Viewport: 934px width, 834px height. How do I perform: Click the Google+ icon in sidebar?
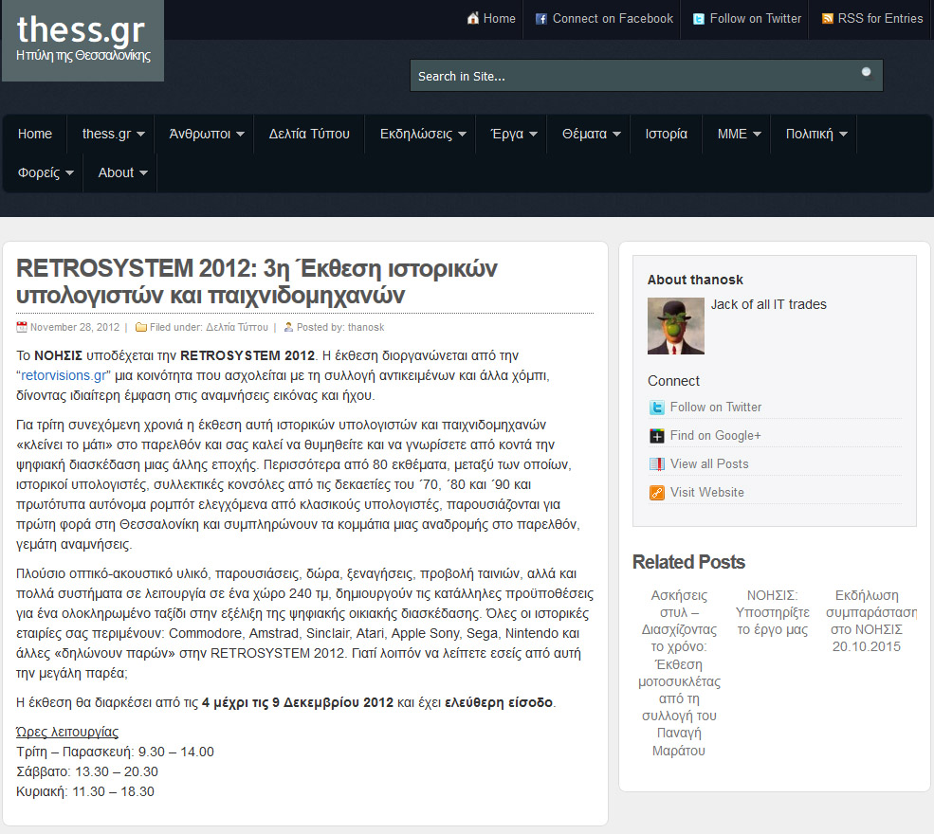coord(657,436)
